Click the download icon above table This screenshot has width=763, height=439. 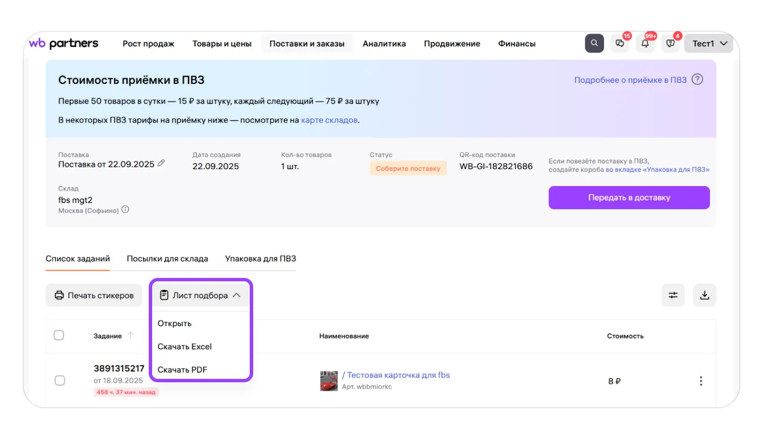pyautogui.click(x=705, y=295)
